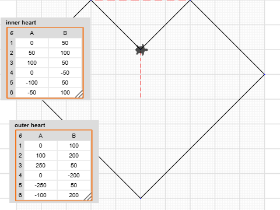Screen dimensions: 280x210
Task: Select outer heart row 3 cell A value 250
Action: point(41,166)
